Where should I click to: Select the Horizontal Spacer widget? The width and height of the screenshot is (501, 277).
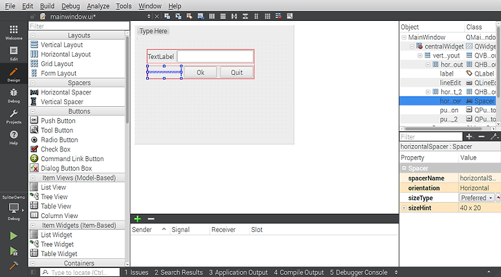[66, 92]
